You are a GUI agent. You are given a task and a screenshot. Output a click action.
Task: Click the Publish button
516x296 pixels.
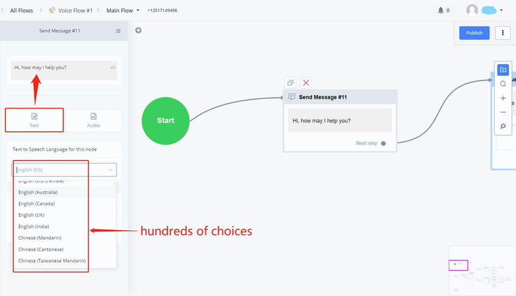[x=474, y=33]
